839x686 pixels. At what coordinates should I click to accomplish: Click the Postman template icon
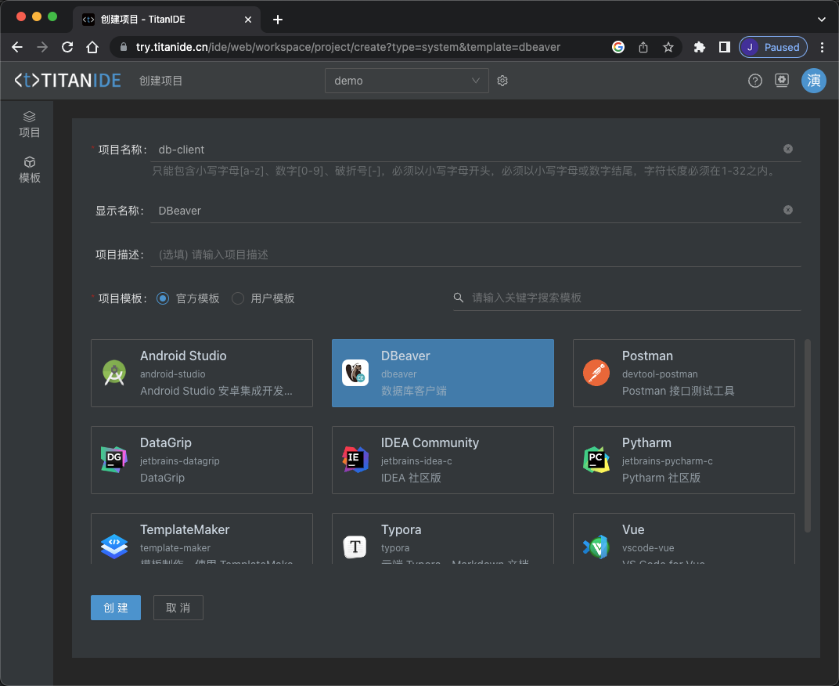pos(596,373)
